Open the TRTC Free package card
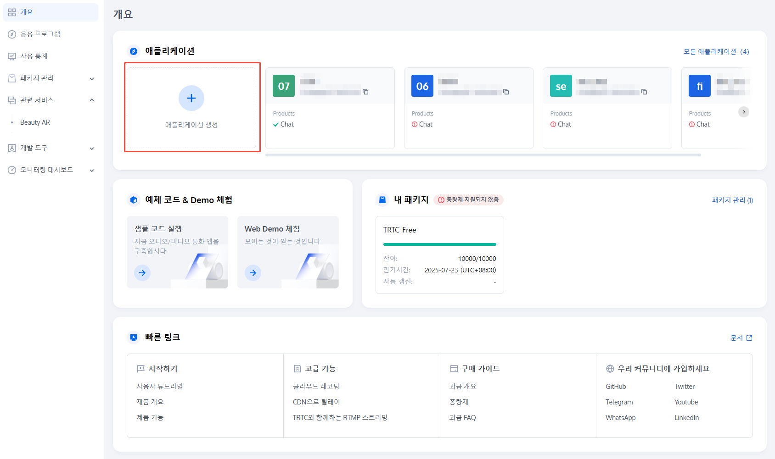Screen dimensions: 775x459 tap(440, 255)
